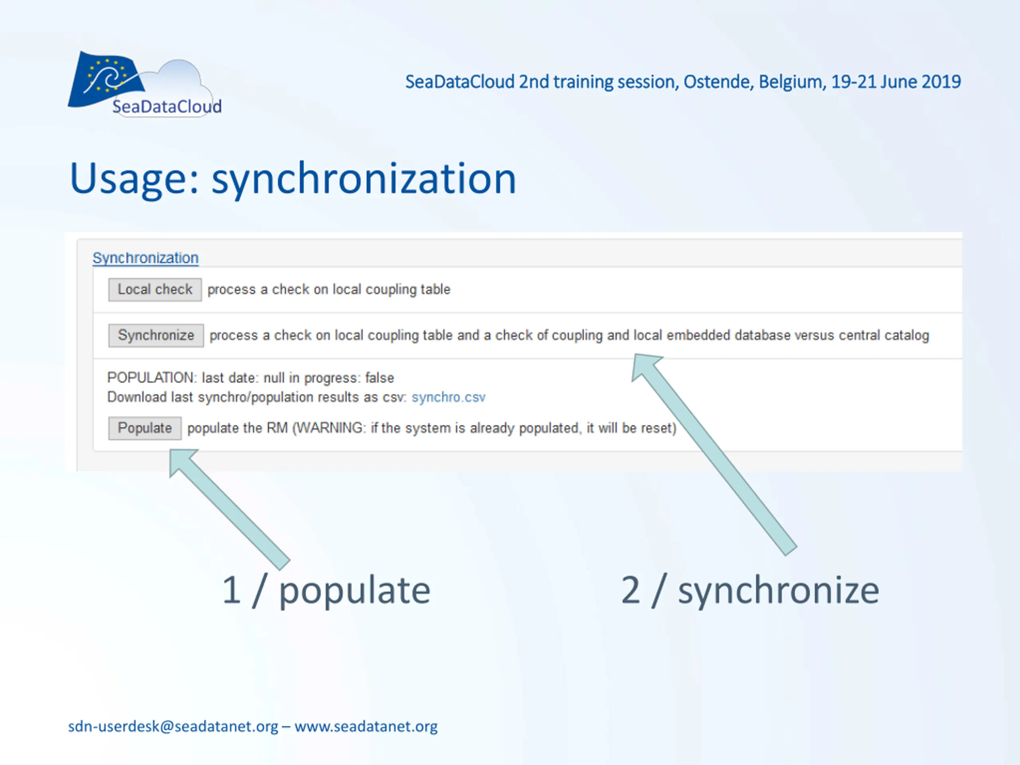Open the synchro.csv download link
Image resolution: width=1020 pixels, height=765 pixels.
tap(448, 397)
